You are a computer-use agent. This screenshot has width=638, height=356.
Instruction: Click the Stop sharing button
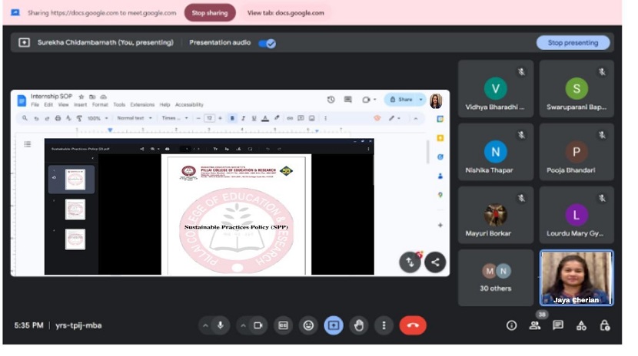pyautogui.click(x=210, y=13)
